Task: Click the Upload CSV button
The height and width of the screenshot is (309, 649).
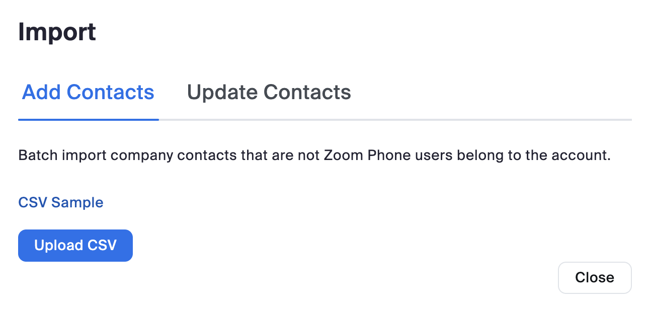Action: click(75, 246)
